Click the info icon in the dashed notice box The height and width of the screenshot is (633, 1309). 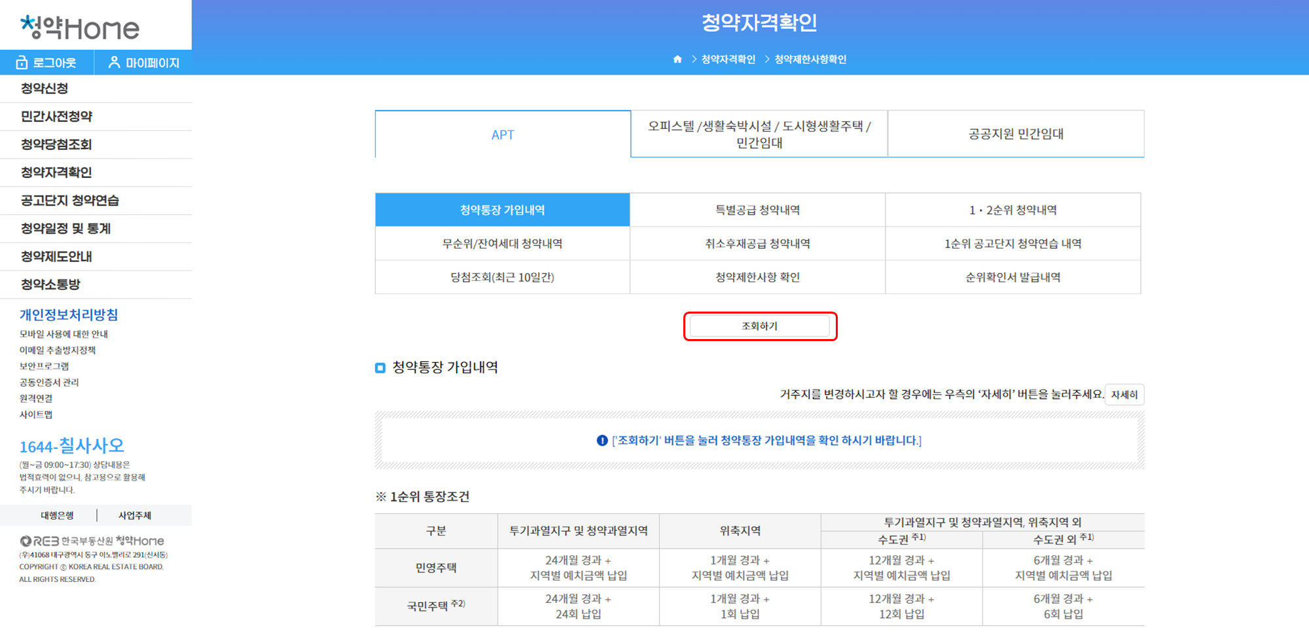(x=603, y=440)
